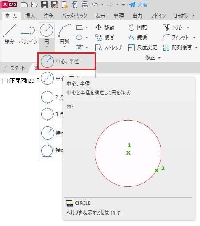
Task: Expand the 円弧 arc dropdown arrow
Action: pyautogui.click(x=64, y=46)
